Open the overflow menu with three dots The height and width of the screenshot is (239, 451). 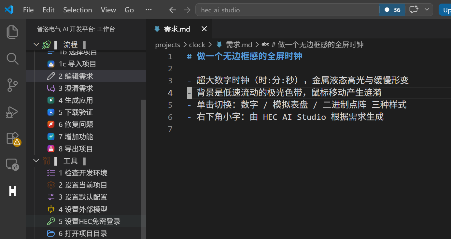[x=148, y=10]
